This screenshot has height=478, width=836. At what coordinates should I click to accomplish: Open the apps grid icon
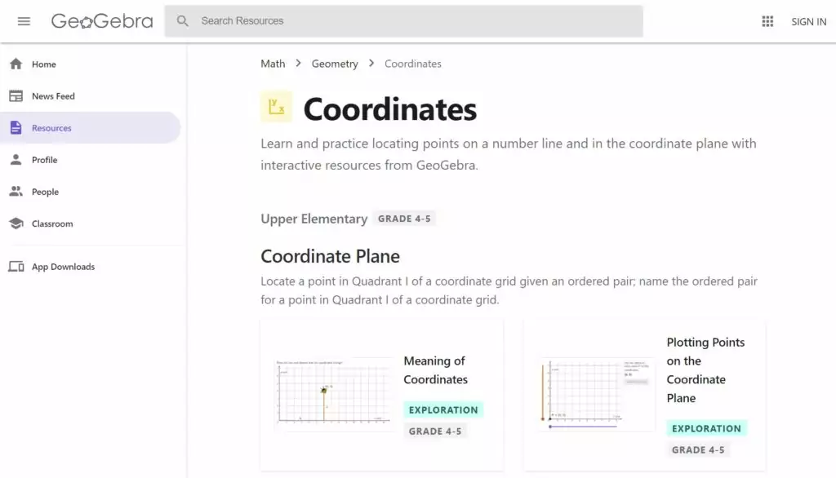coord(767,21)
